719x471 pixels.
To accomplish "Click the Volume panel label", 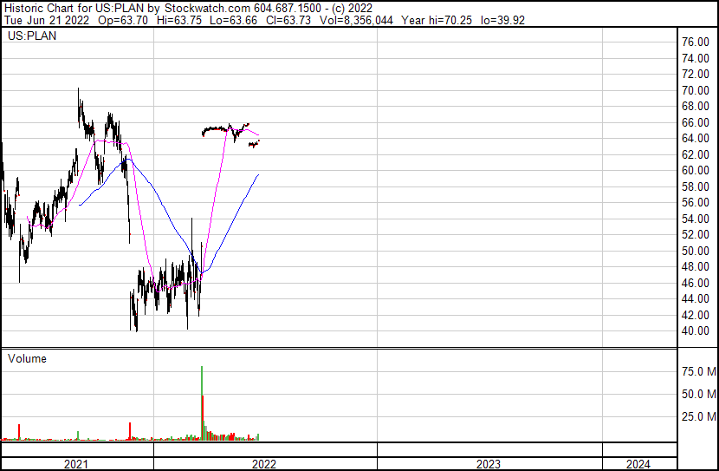I will pos(27,358).
